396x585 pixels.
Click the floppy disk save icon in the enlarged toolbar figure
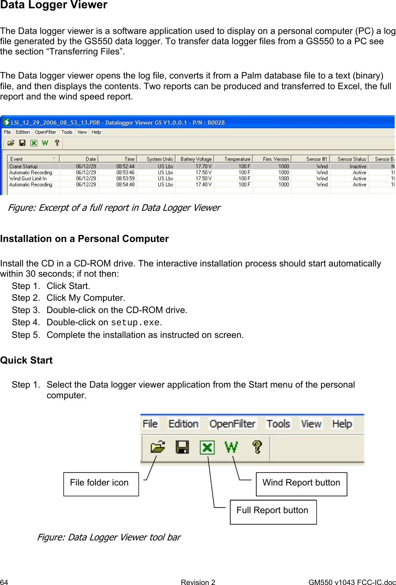[x=182, y=447]
